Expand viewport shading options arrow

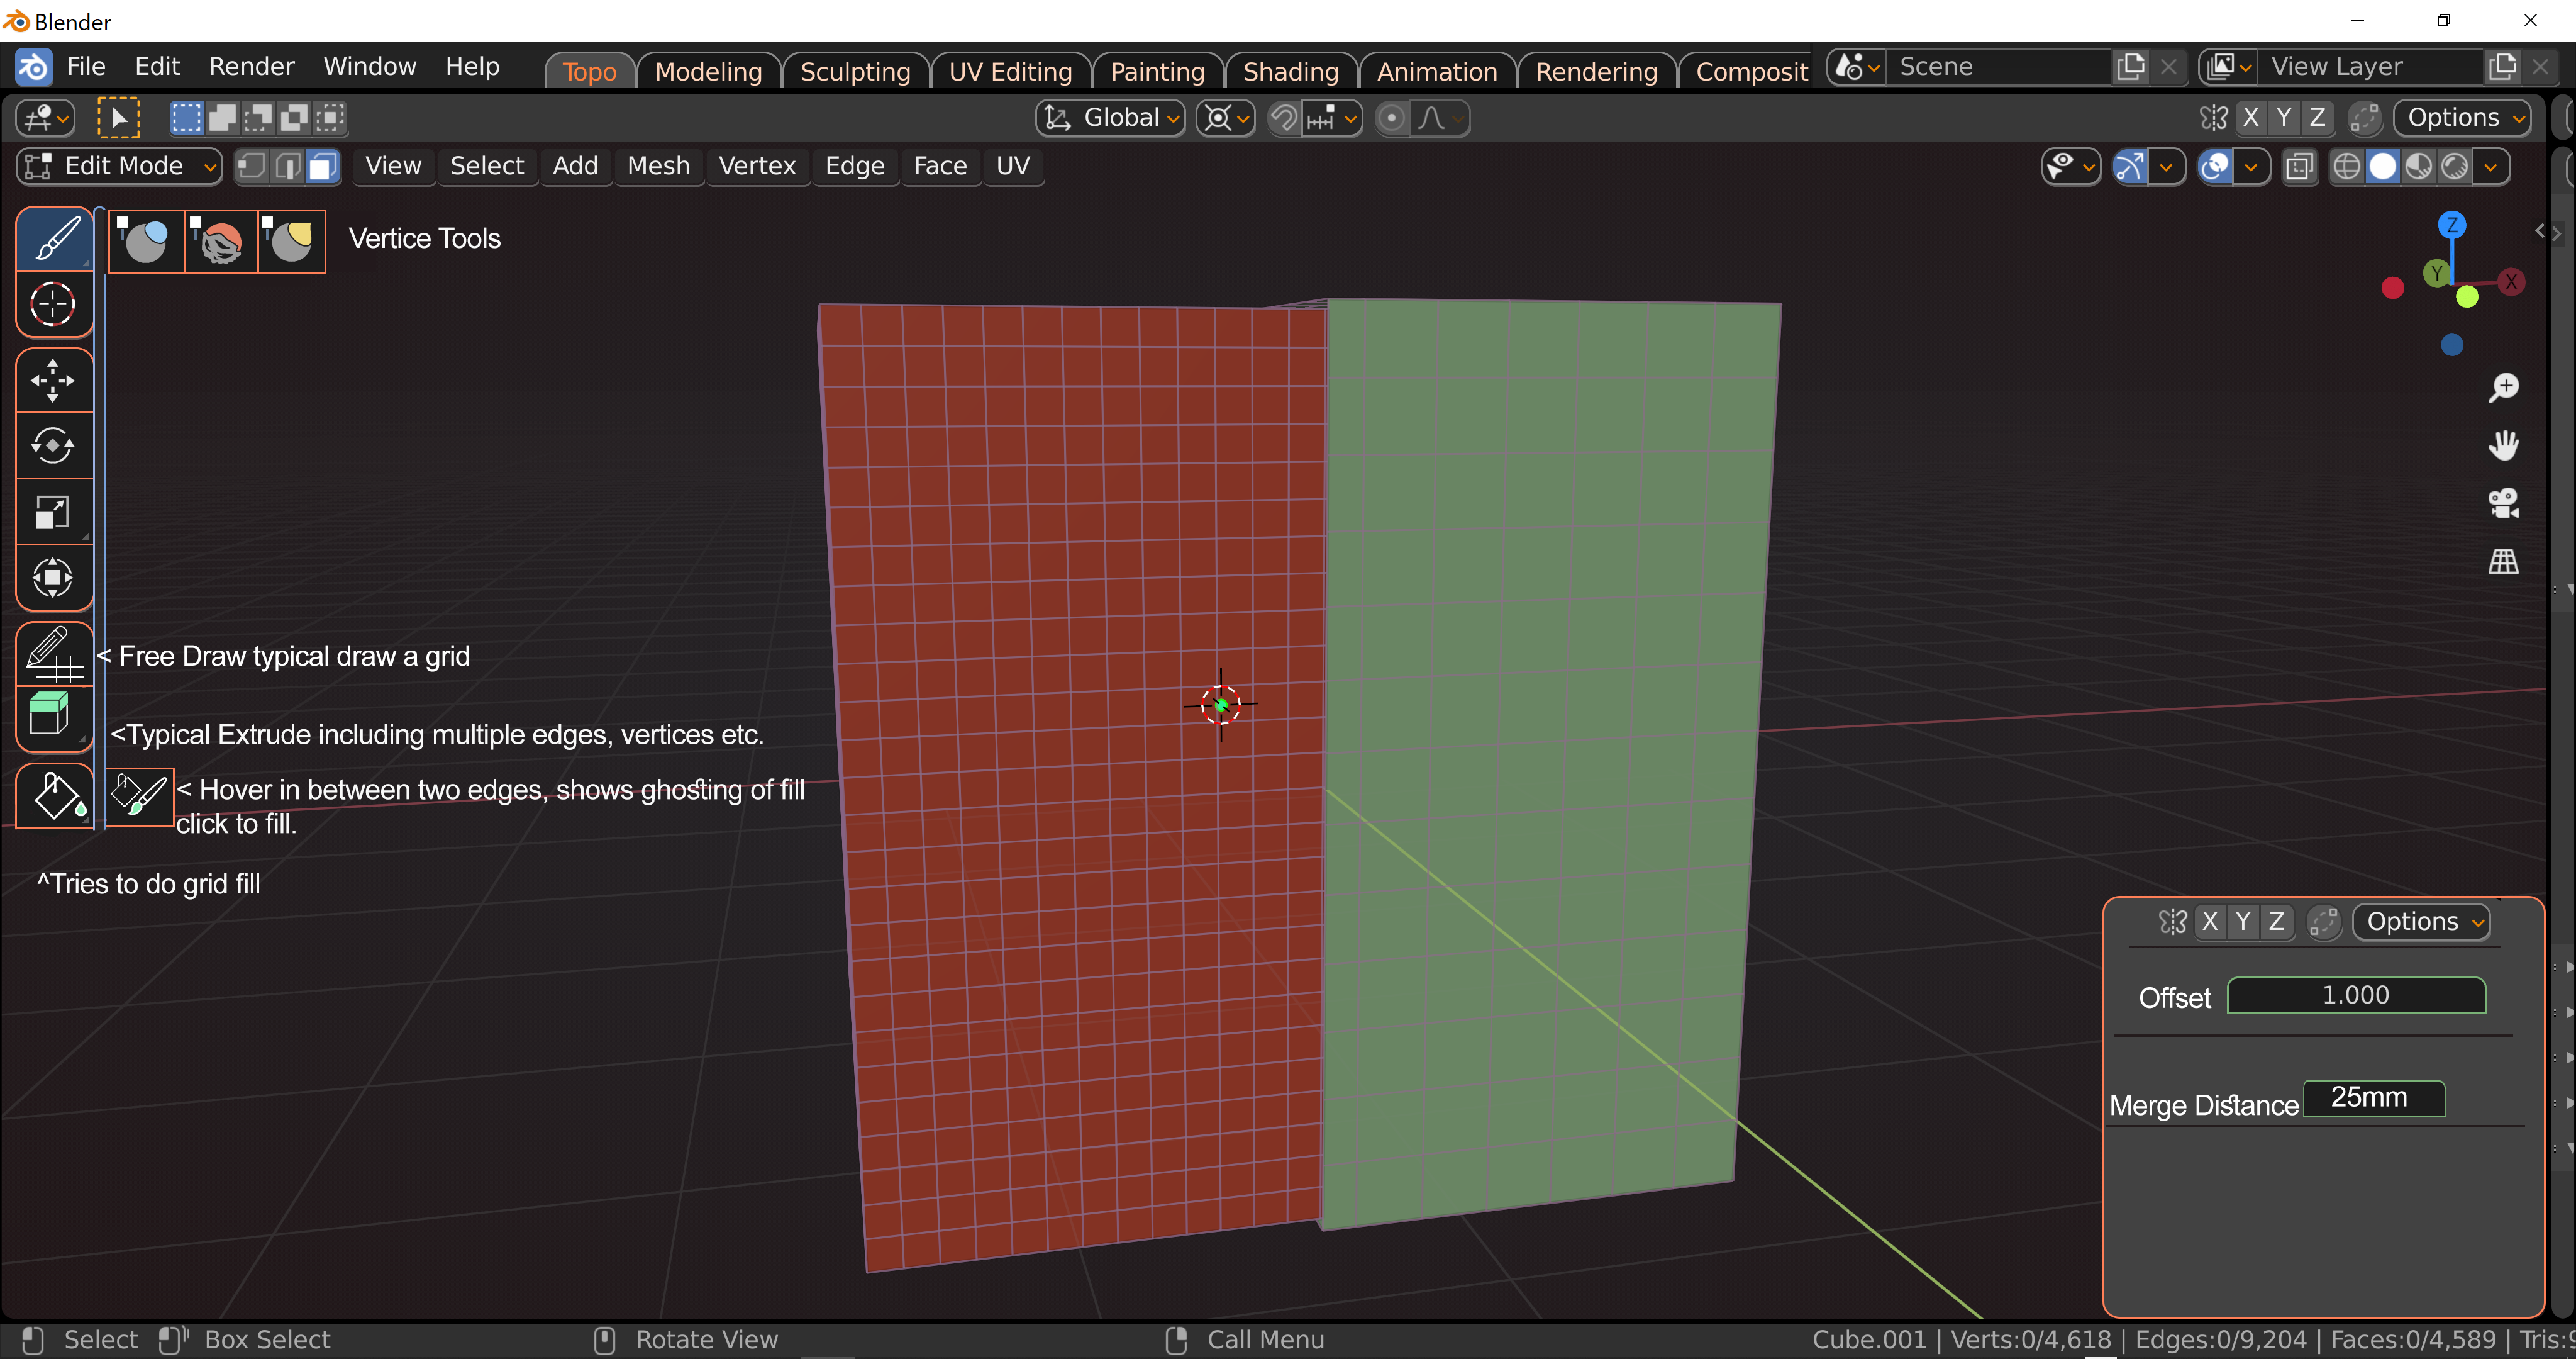click(x=2490, y=167)
